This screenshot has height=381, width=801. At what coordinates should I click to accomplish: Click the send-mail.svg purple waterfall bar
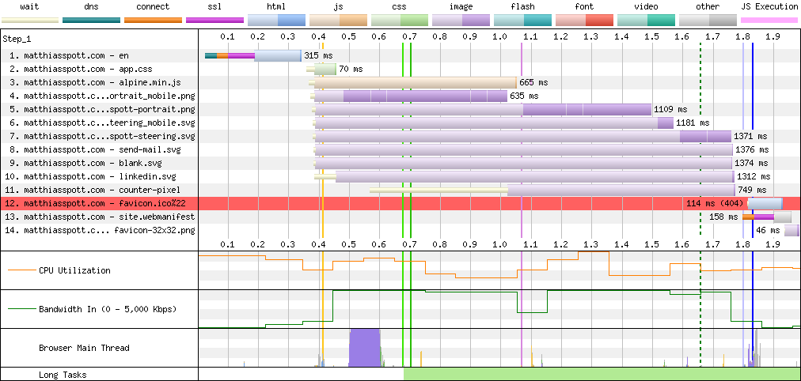[x=524, y=149]
